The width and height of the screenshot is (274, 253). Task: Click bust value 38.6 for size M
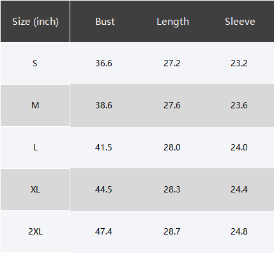click(x=103, y=105)
